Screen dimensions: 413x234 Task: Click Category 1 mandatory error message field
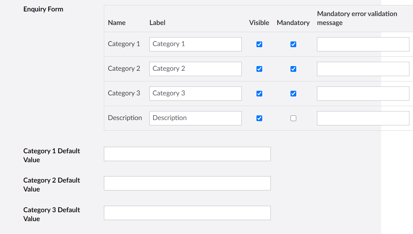pyautogui.click(x=363, y=44)
